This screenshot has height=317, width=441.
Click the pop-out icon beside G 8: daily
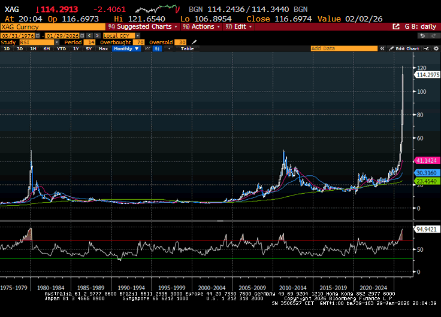(395, 27)
